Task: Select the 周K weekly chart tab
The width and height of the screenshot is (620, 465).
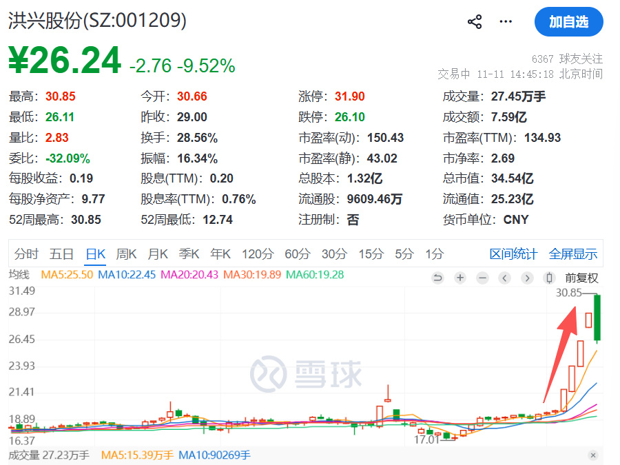Action: pyautogui.click(x=127, y=254)
